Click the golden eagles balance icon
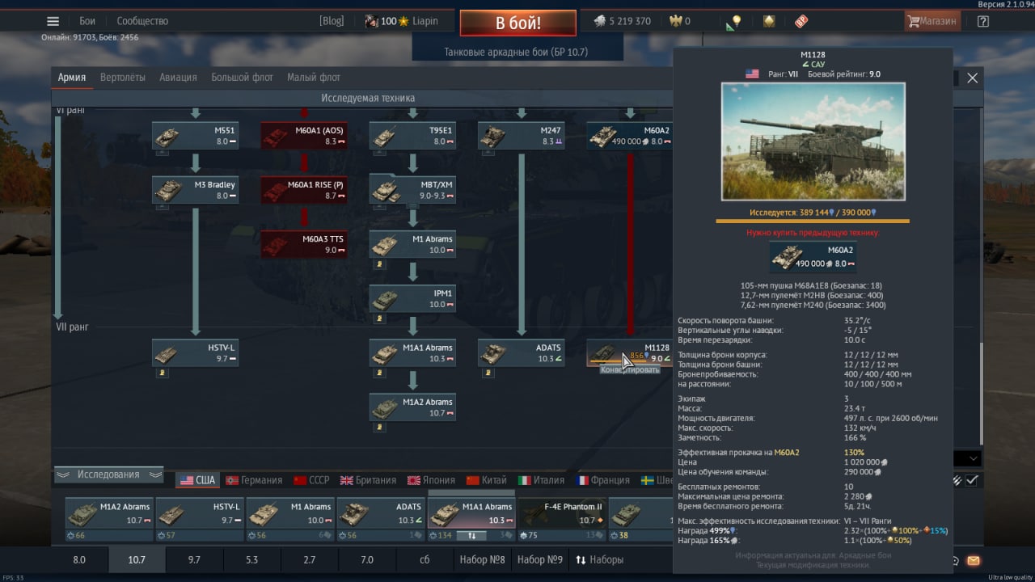 (x=675, y=22)
